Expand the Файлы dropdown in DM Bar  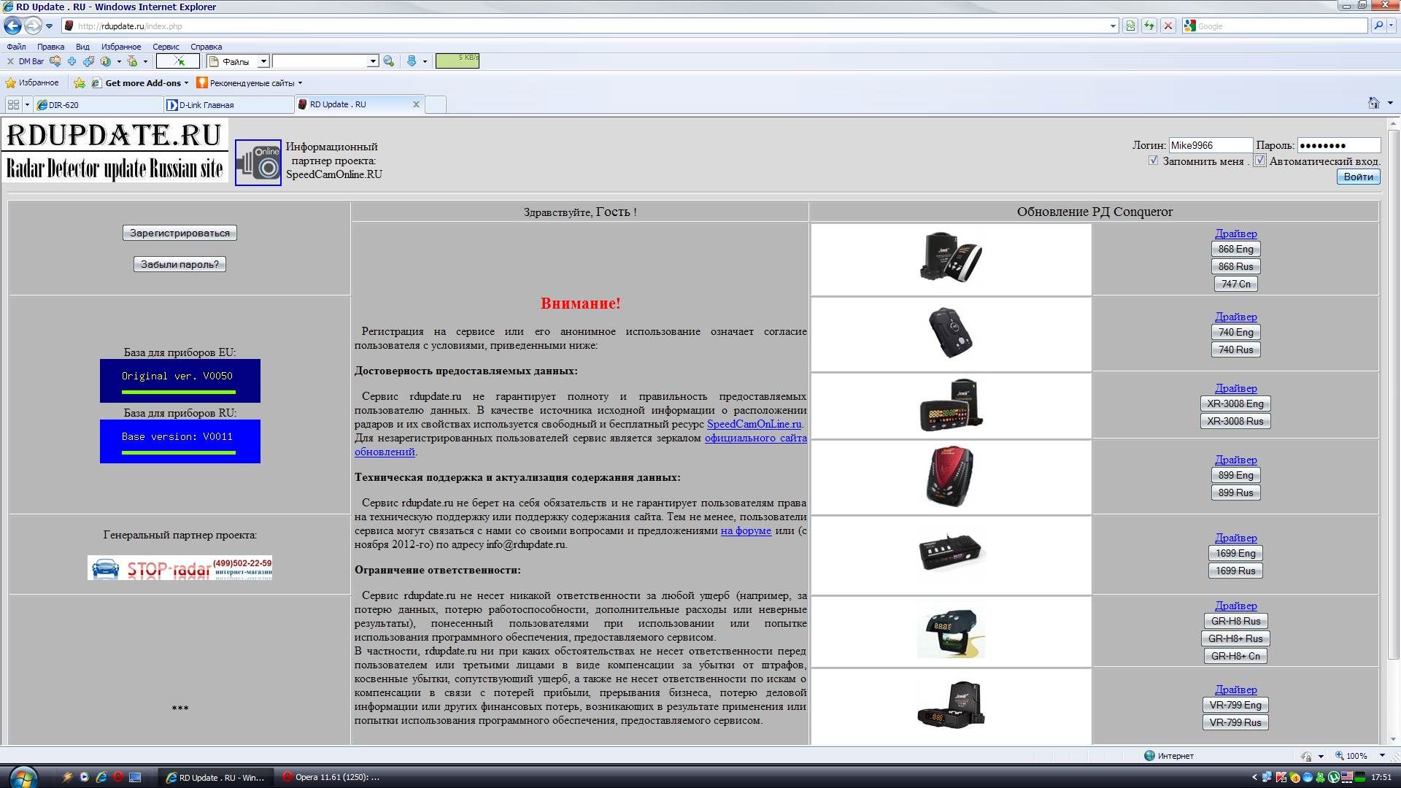pos(263,61)
